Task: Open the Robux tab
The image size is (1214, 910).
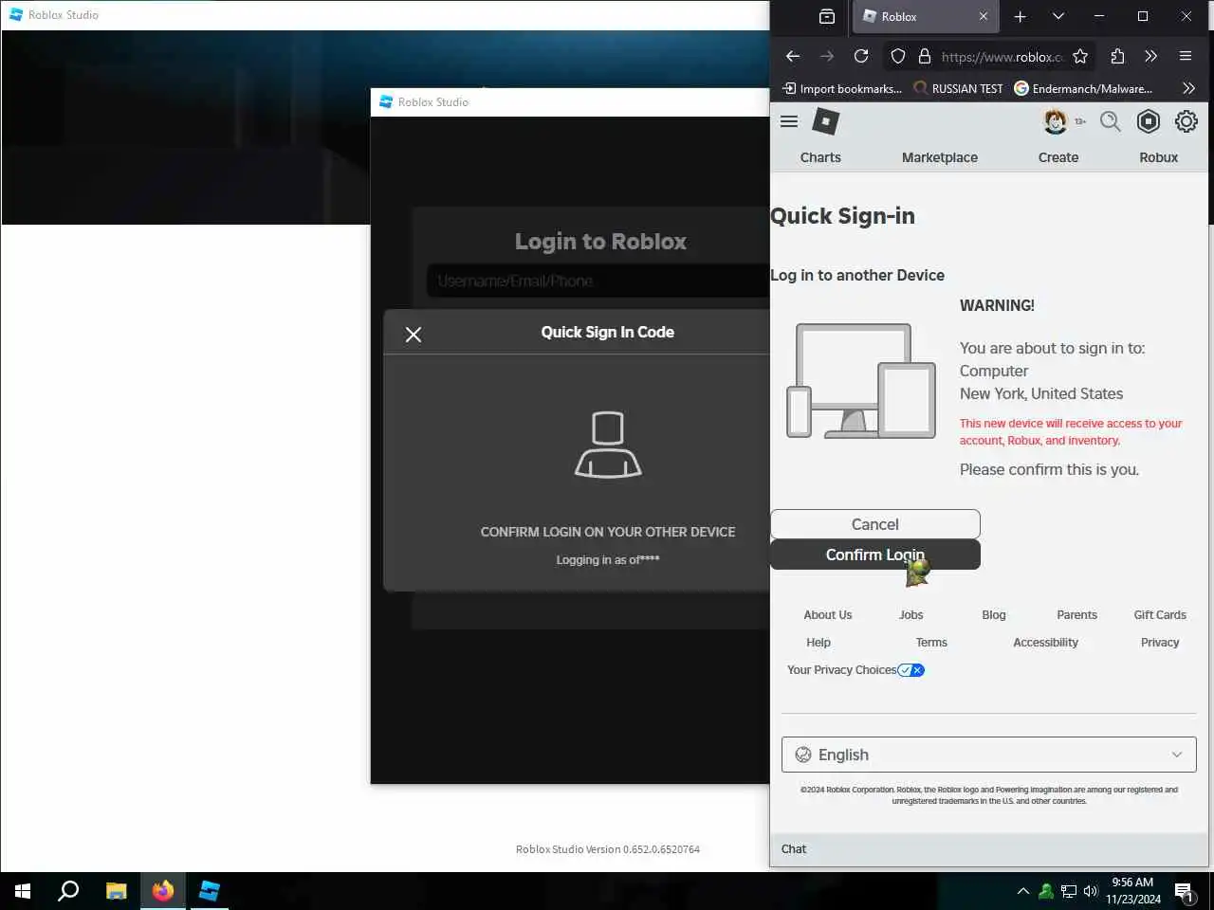Action: coord(1159,157)
